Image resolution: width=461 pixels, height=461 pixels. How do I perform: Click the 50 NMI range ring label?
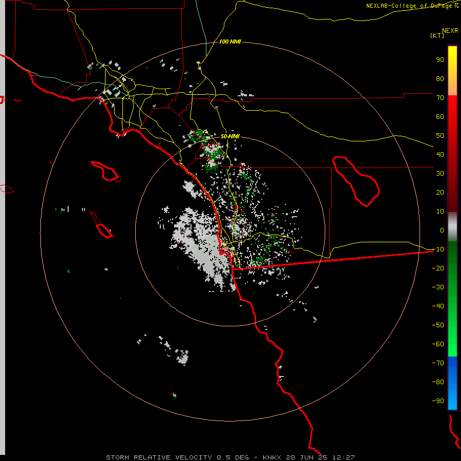(x=230, y=136)
